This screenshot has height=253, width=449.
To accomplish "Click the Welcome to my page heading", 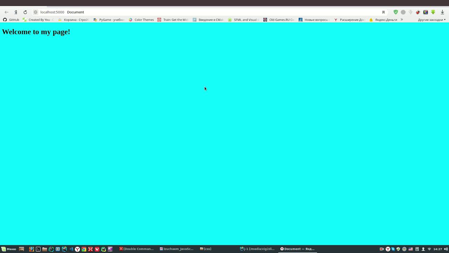I will (36, 32).
